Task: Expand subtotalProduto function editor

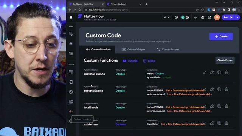Action: [205, 72]
